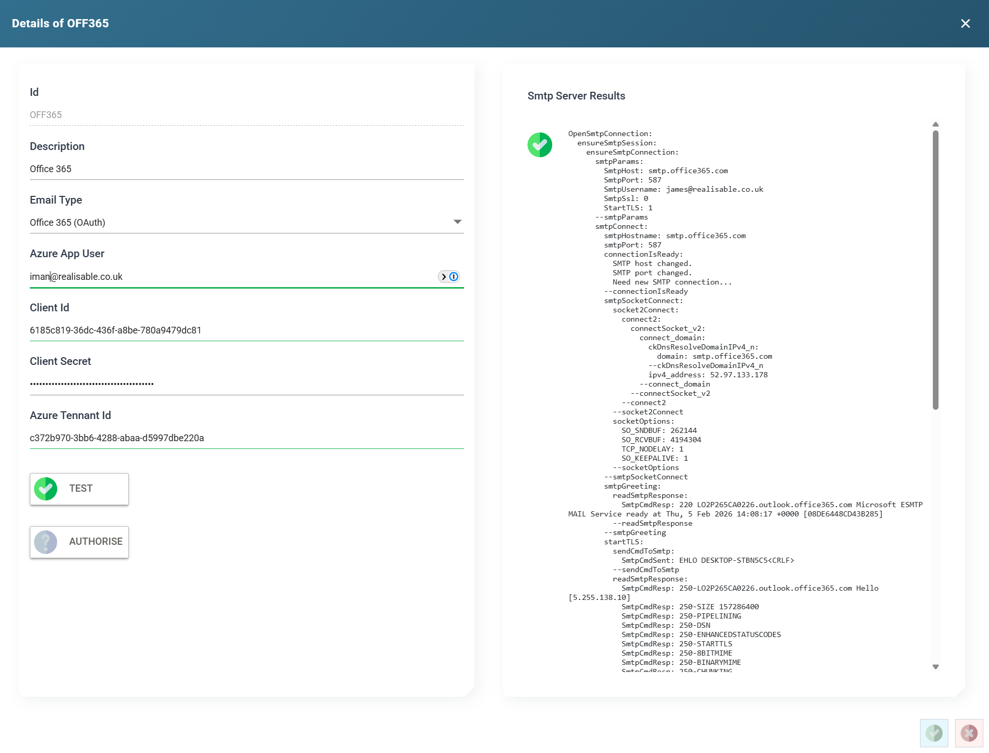Viewport: 989px width, 753px height.
Task: Click the Id field showing OFF365
Action: (247, 115)
